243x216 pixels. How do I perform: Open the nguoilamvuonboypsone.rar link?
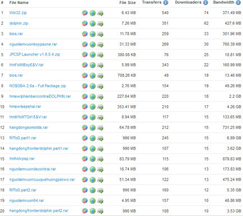point(33,44)
